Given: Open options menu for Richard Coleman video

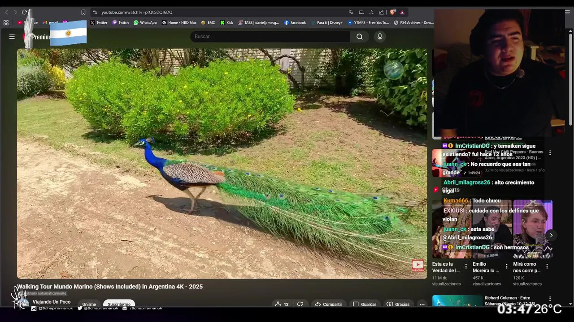Looking at the screenshot, I should point(550,299).
